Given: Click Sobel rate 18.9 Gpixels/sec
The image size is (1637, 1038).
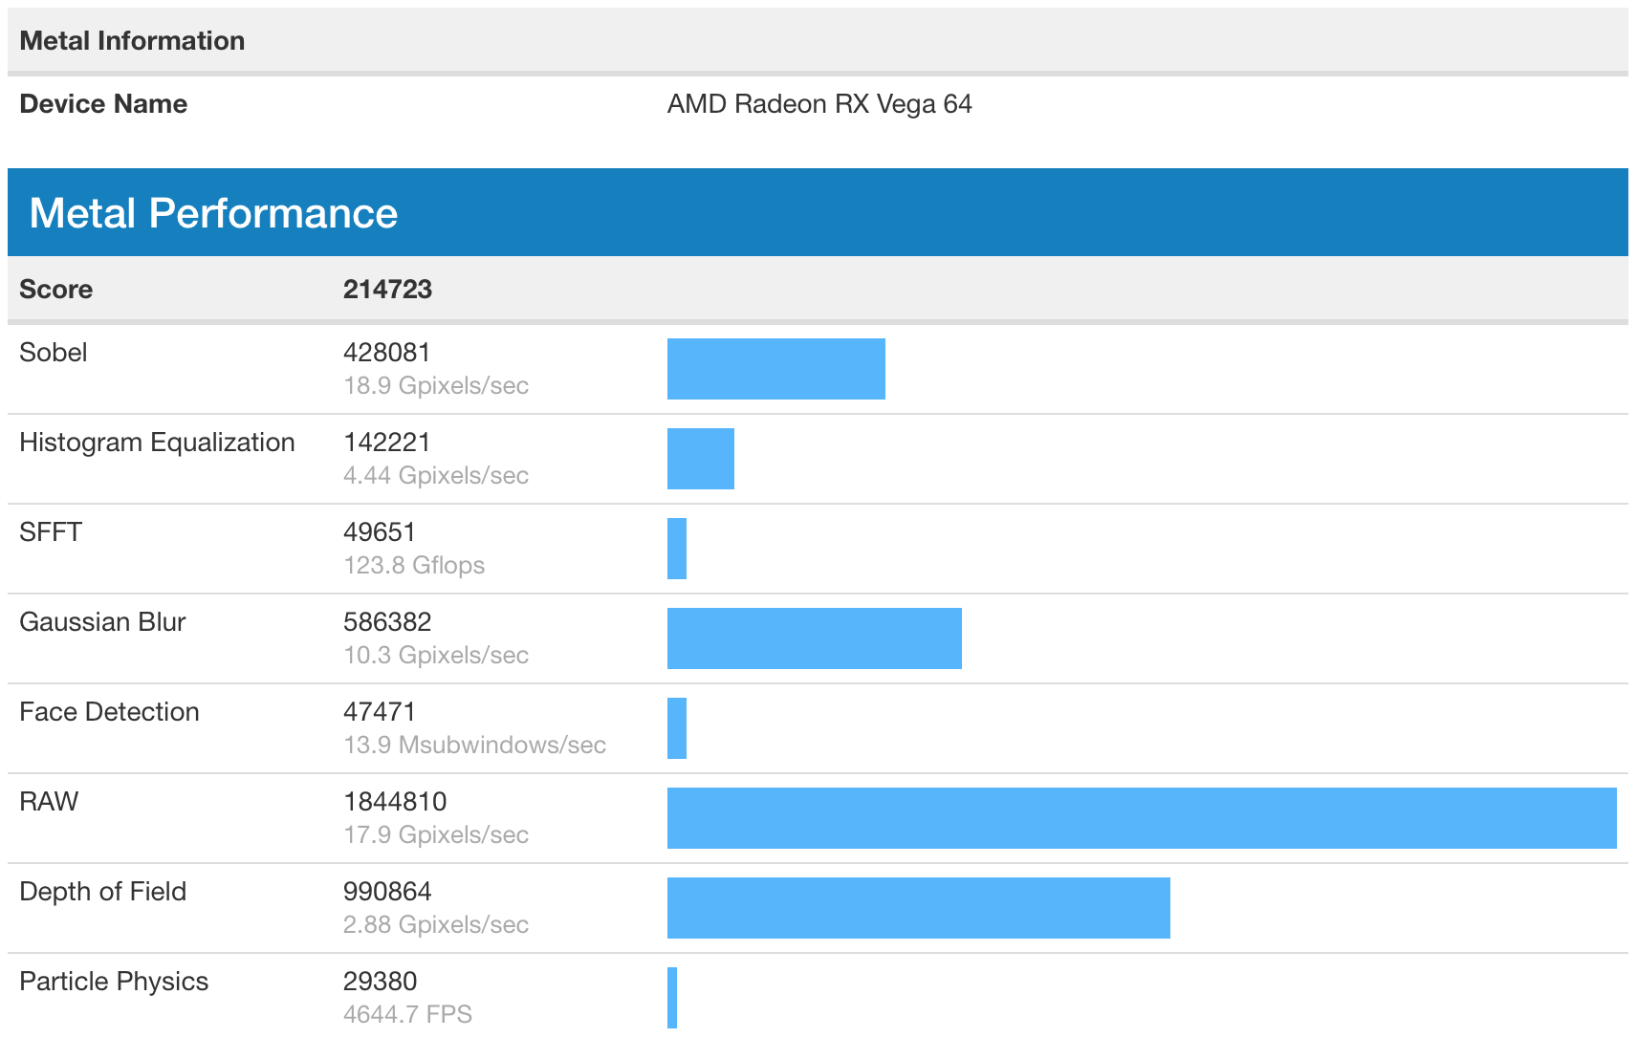Looking at the screenshot, I should 436,386.
